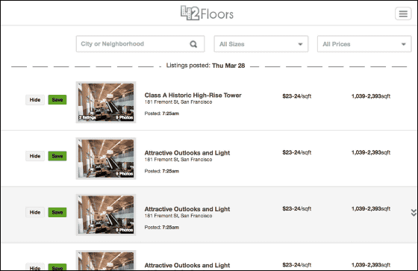Screen dimensions: 418x271
Task: Open Class A Historic High-Rise Tower title
Action: click(x=193, y=96)
